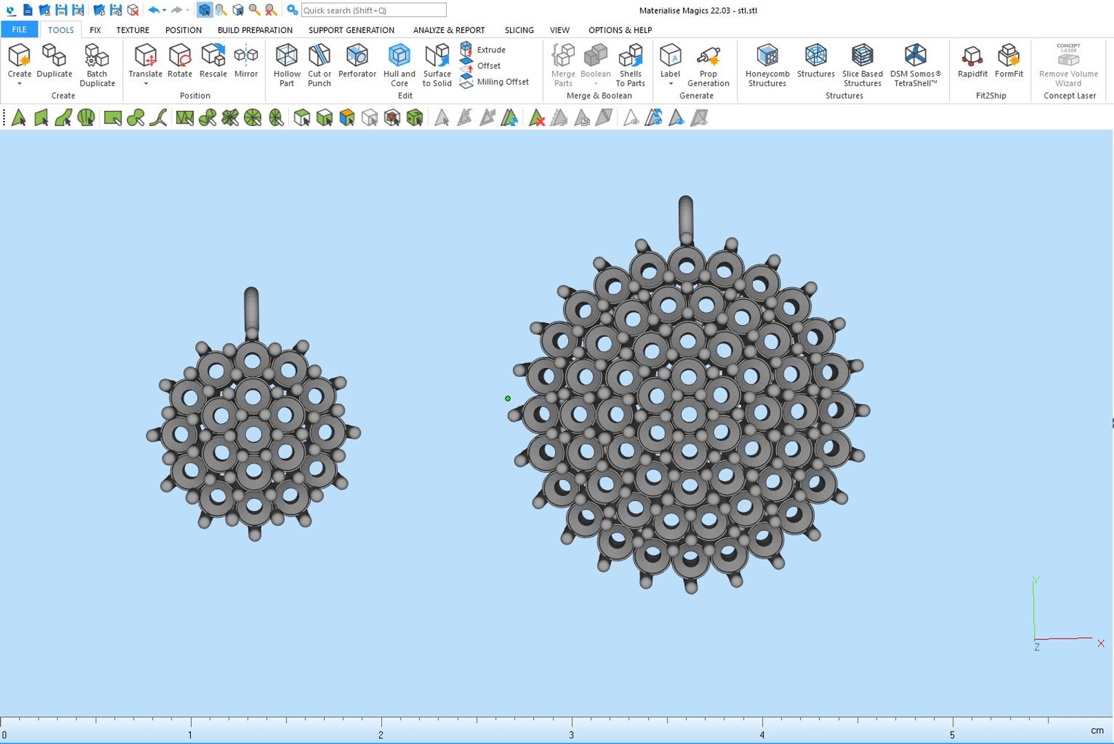Image resolution: width=1114 pixels, height=744 pixels.
Task: Click the Create part icon
Action: coord(19,55)
